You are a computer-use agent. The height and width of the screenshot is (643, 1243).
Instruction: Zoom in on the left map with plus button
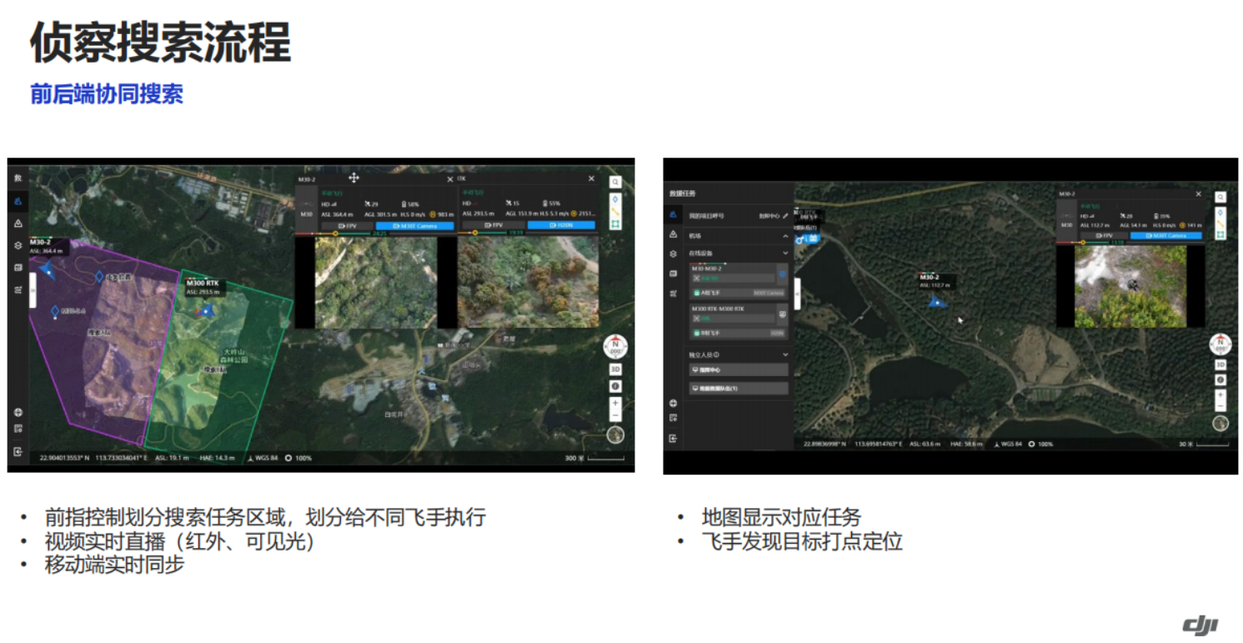tap(615, 404)
